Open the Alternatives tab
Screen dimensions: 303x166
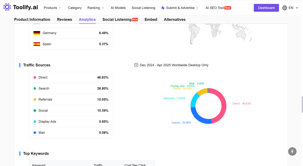[175, 20]
